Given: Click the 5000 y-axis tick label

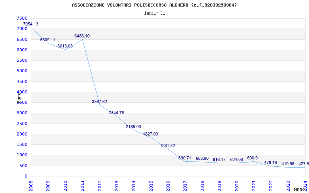Looking at the screenshot, I should (22, 71).
